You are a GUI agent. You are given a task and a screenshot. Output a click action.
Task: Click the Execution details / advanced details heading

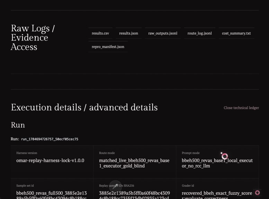click(x=84, y=107)
